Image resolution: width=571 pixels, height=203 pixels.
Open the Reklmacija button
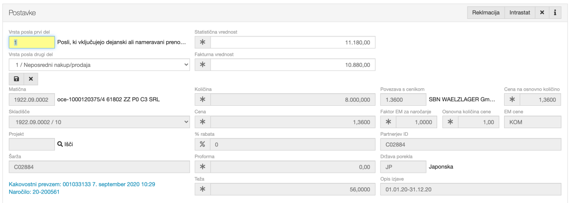(x=485, y=12)
